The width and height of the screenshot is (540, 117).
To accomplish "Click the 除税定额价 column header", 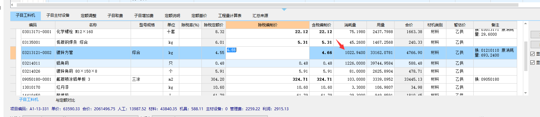I will coord(214,25).
